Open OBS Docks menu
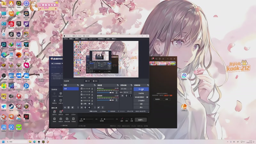 tap(84, 39)
